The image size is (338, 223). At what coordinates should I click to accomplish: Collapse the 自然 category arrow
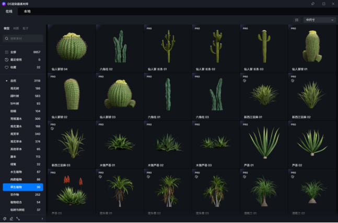click(6, 81)
